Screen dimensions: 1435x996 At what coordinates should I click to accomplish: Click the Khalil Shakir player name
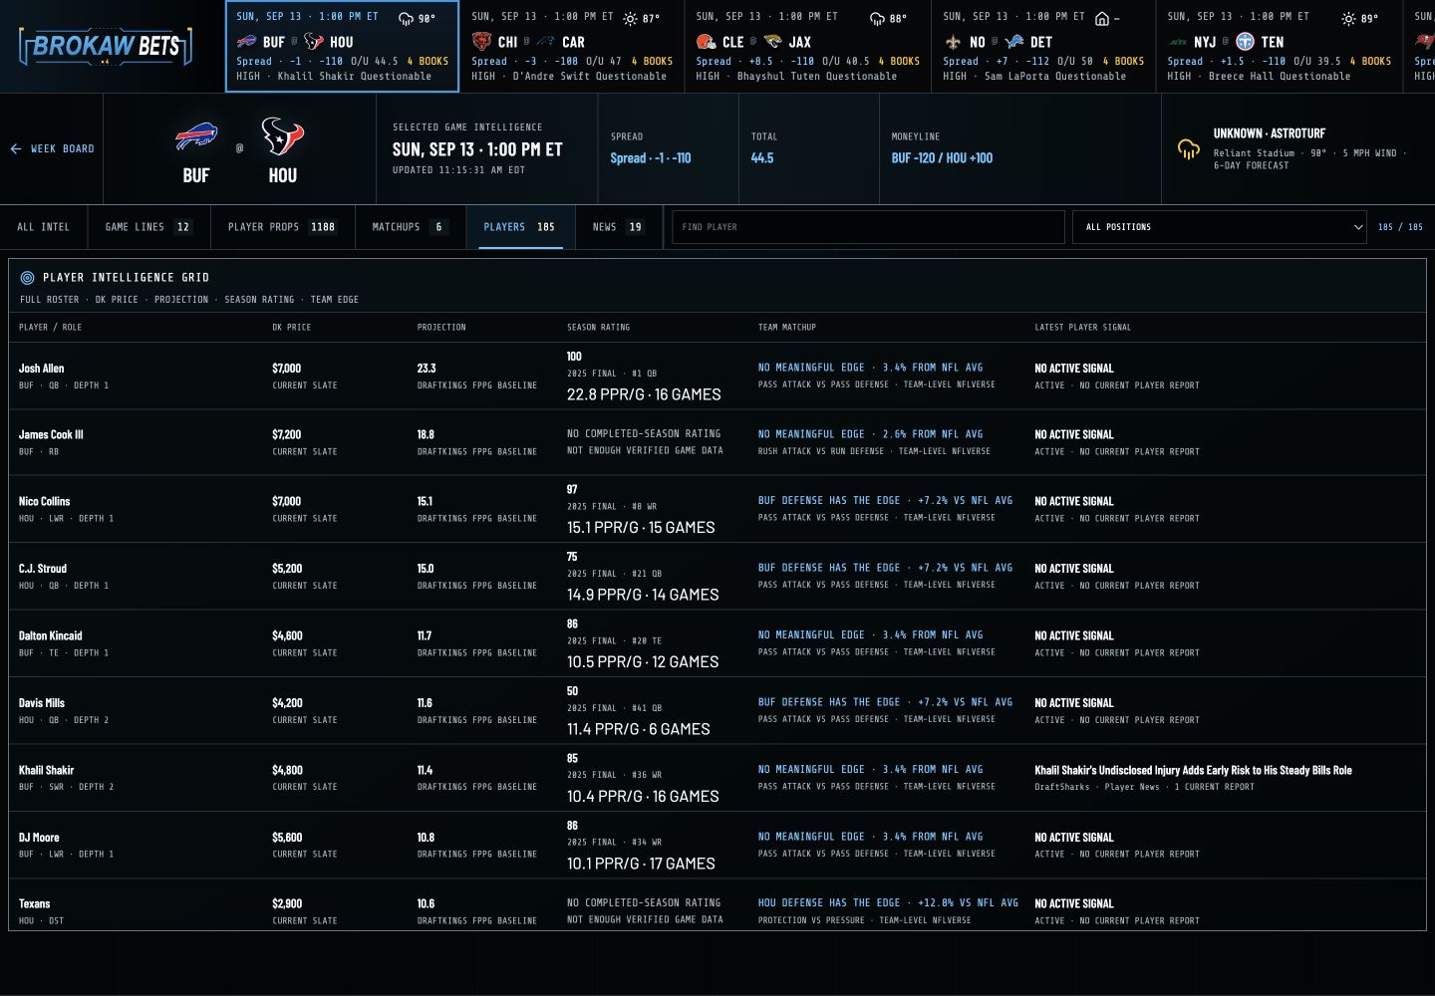46,770
